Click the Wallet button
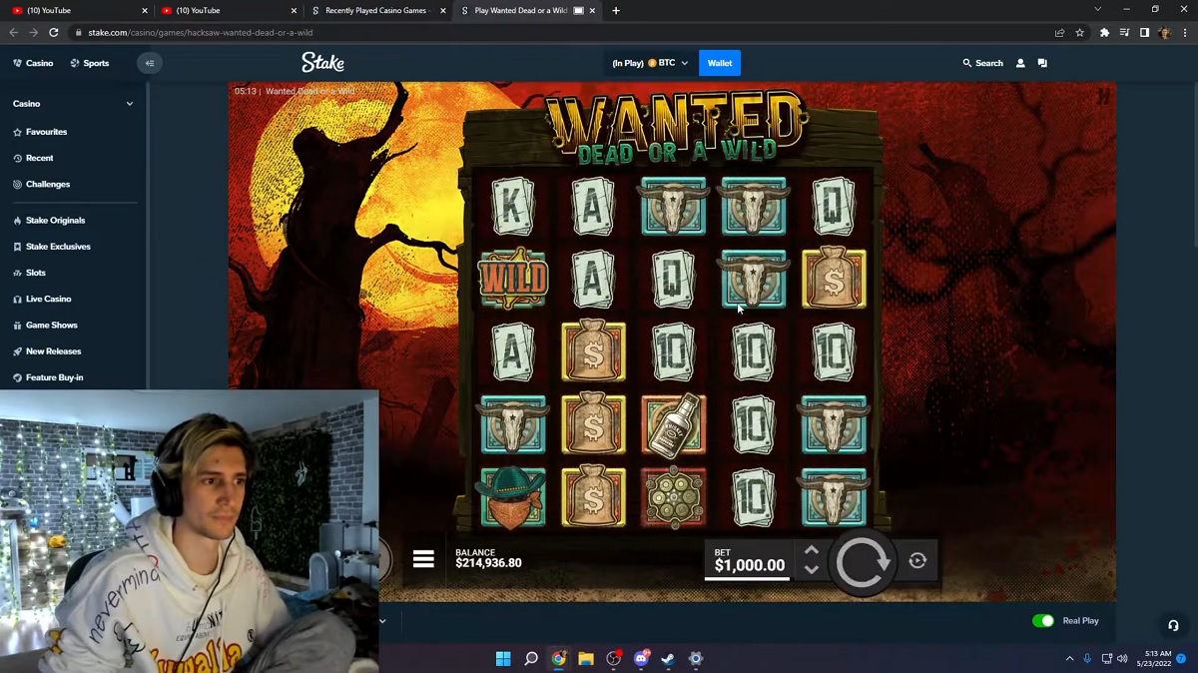This screenshot has width=1198, height=673. click(x=720, y=63)
